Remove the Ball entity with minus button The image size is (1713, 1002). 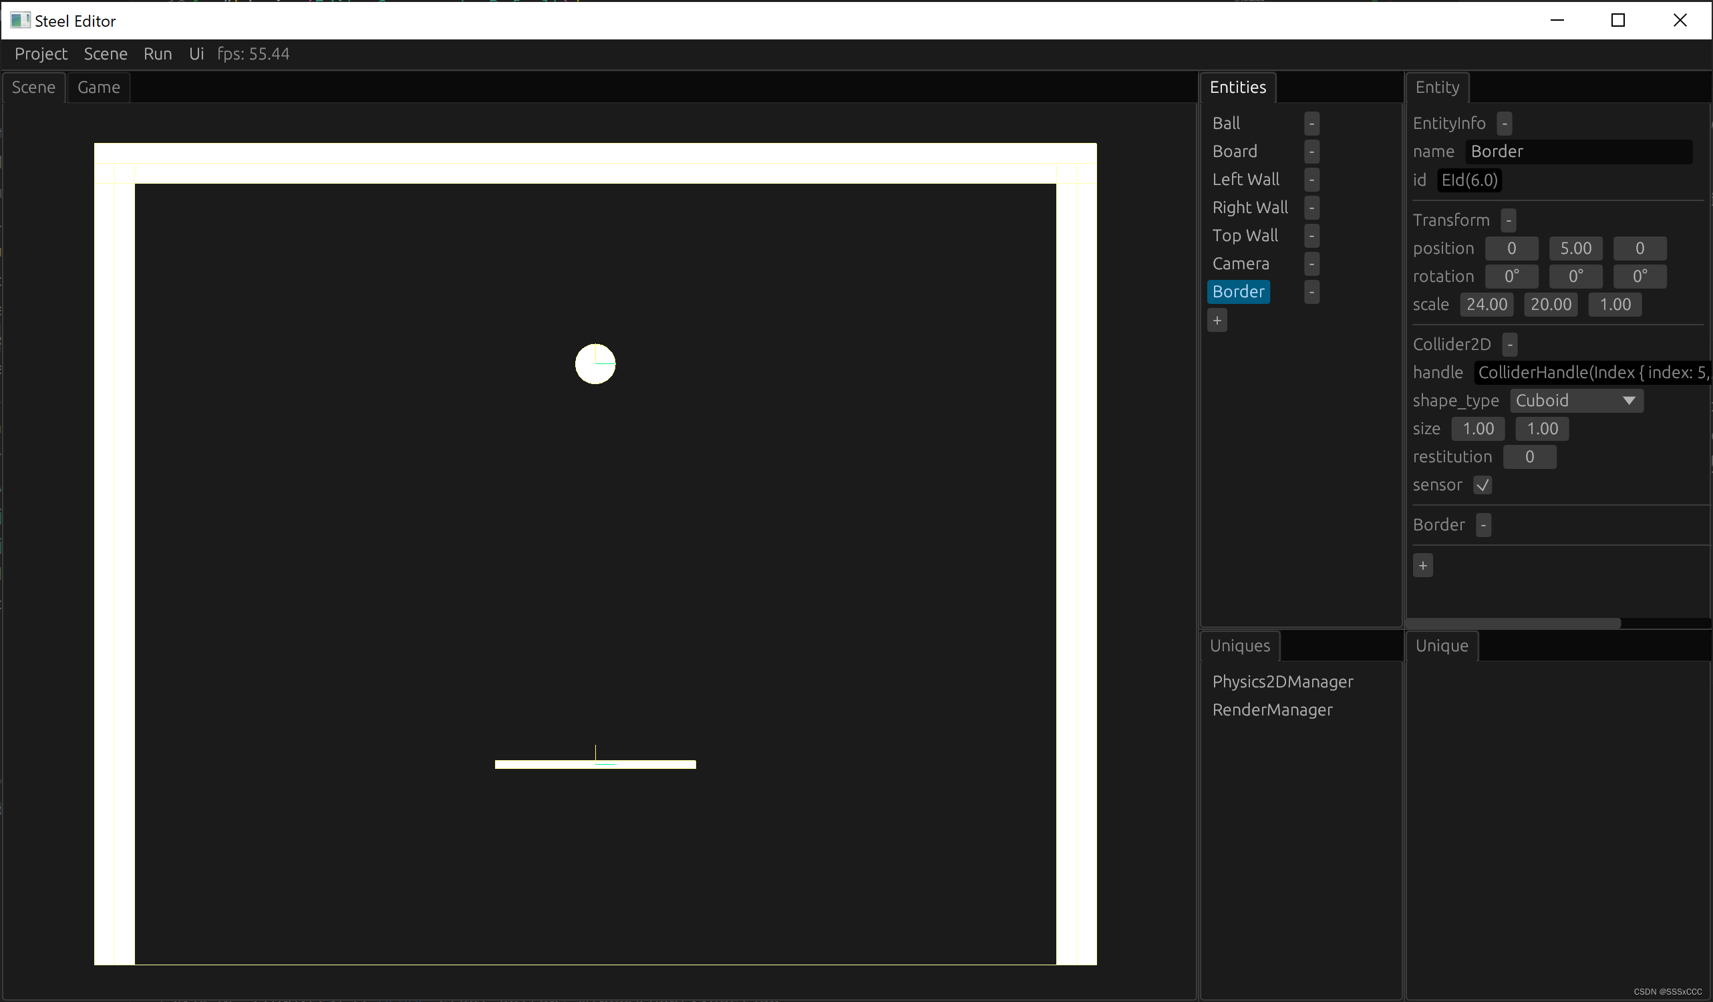click(x=1311, y=123)
